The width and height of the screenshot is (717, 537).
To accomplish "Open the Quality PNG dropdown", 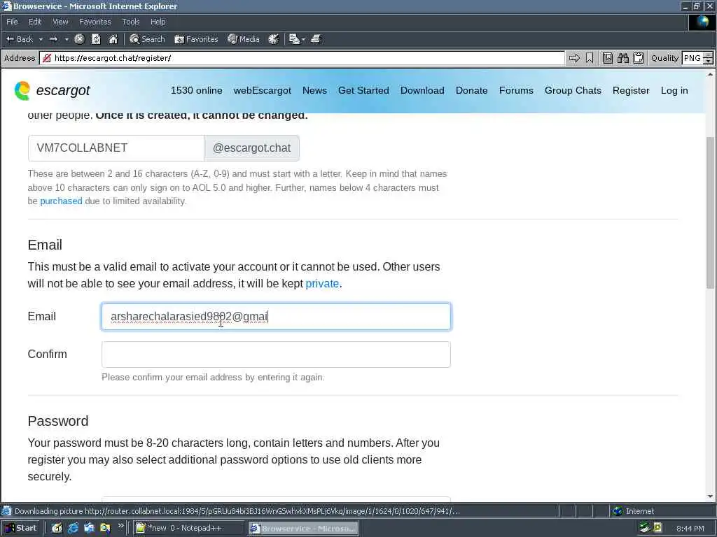I will tap(697, 58).
